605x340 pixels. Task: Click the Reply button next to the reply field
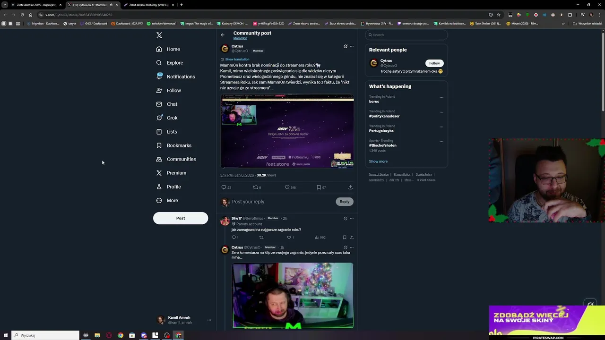pyautogui.click(x=345, y=202)
